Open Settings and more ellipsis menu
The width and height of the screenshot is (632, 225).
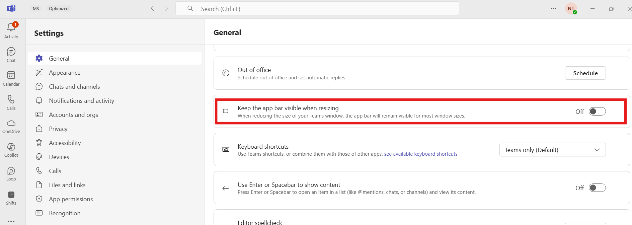coord(554,8)
